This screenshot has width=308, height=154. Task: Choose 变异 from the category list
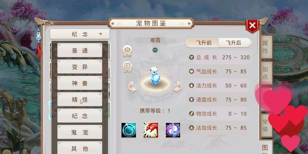(x=80, y=67)
